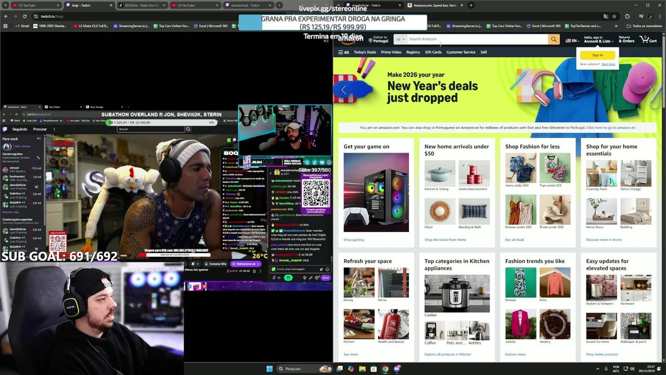This screenshot has height=375, width=666.
Task: Open Copilot from the taskbar
Action: pyautogui.click(x=351, y=369)
